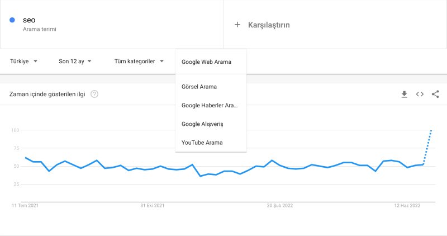This screenshot has width=447, height=236.
Task: Click the plus icon beside Karşılaştırın
Action: tap(237, 25)
